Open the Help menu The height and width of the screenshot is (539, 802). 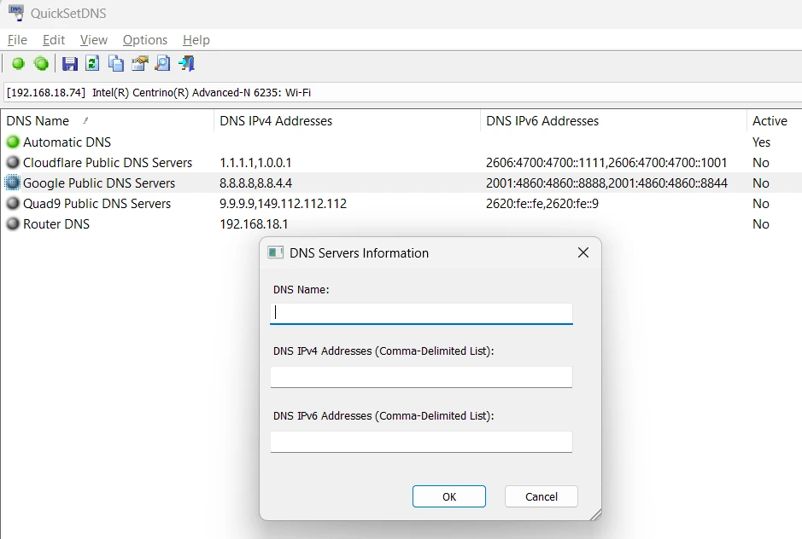(196, 40)
